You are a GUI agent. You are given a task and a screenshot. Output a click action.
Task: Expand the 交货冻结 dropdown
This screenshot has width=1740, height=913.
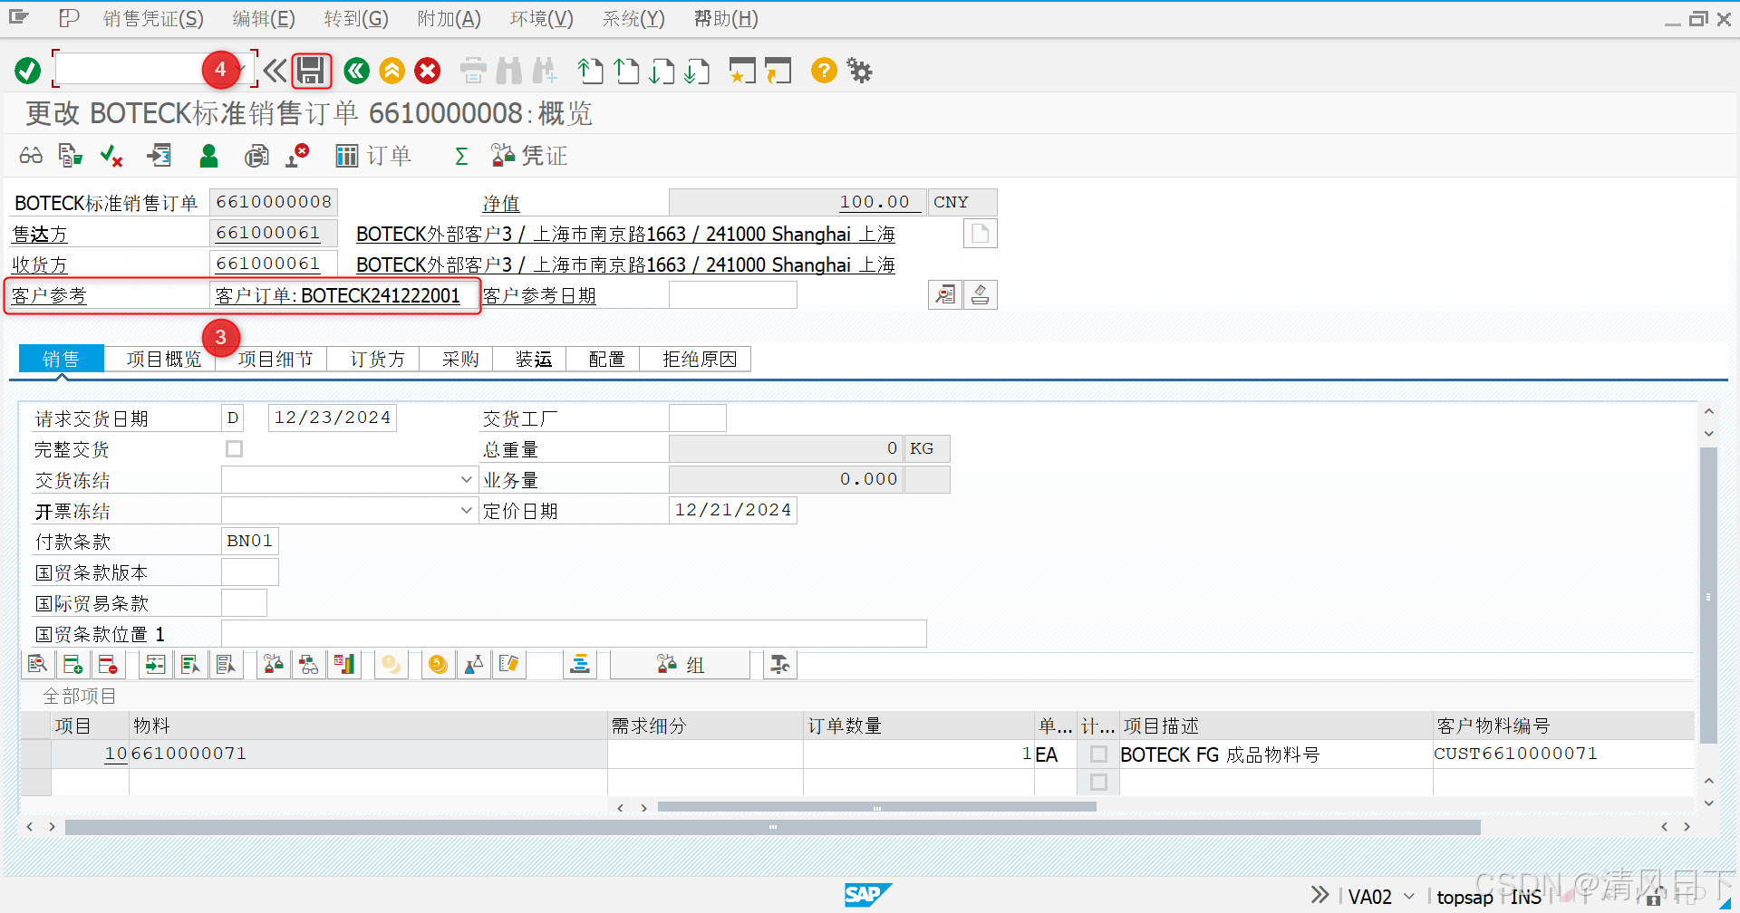point(466,479)
